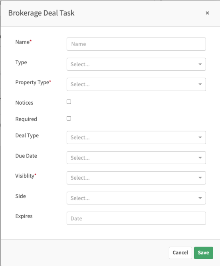
Task: Click the caret arrow of Type dropdown
Action: point(200,64)
